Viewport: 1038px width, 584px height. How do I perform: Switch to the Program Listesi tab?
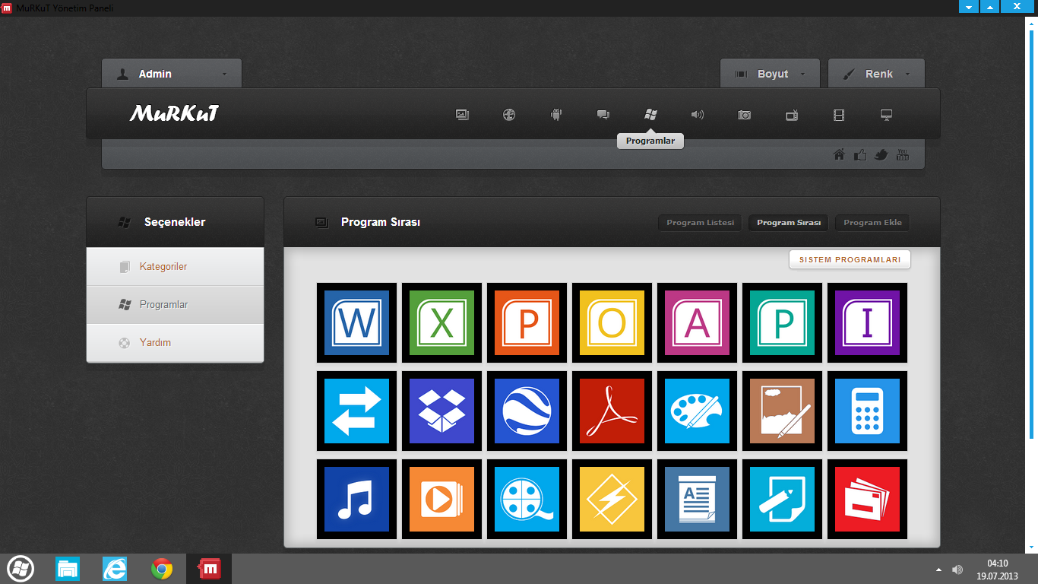(700, 223)
